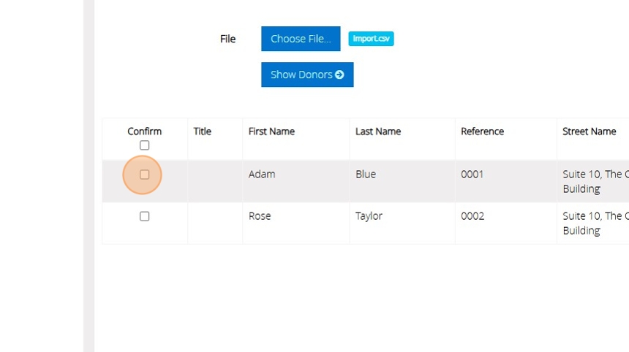629x352 pixels.
Task: Check the Confirm box for Adam Blue
Action: coord(144,175)
